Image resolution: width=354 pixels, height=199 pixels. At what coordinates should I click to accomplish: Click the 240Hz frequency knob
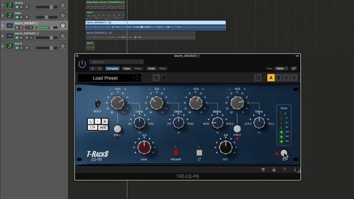[x=178, y=123]
